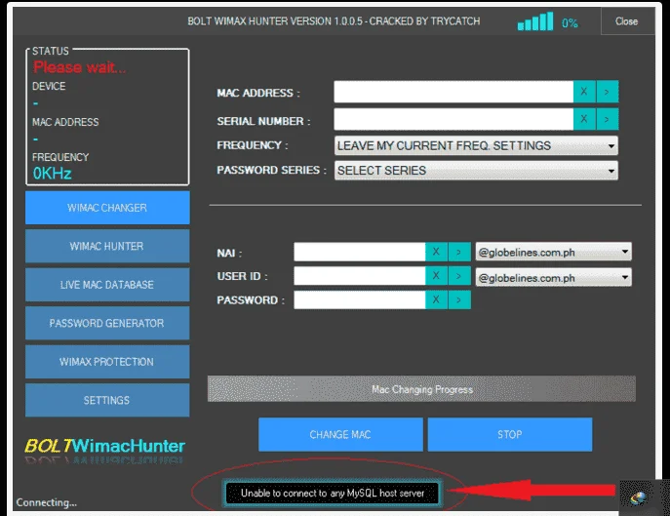Open the FREQUENCY dropdown
This screenshot has height=516, width=670.
[476, 145]
